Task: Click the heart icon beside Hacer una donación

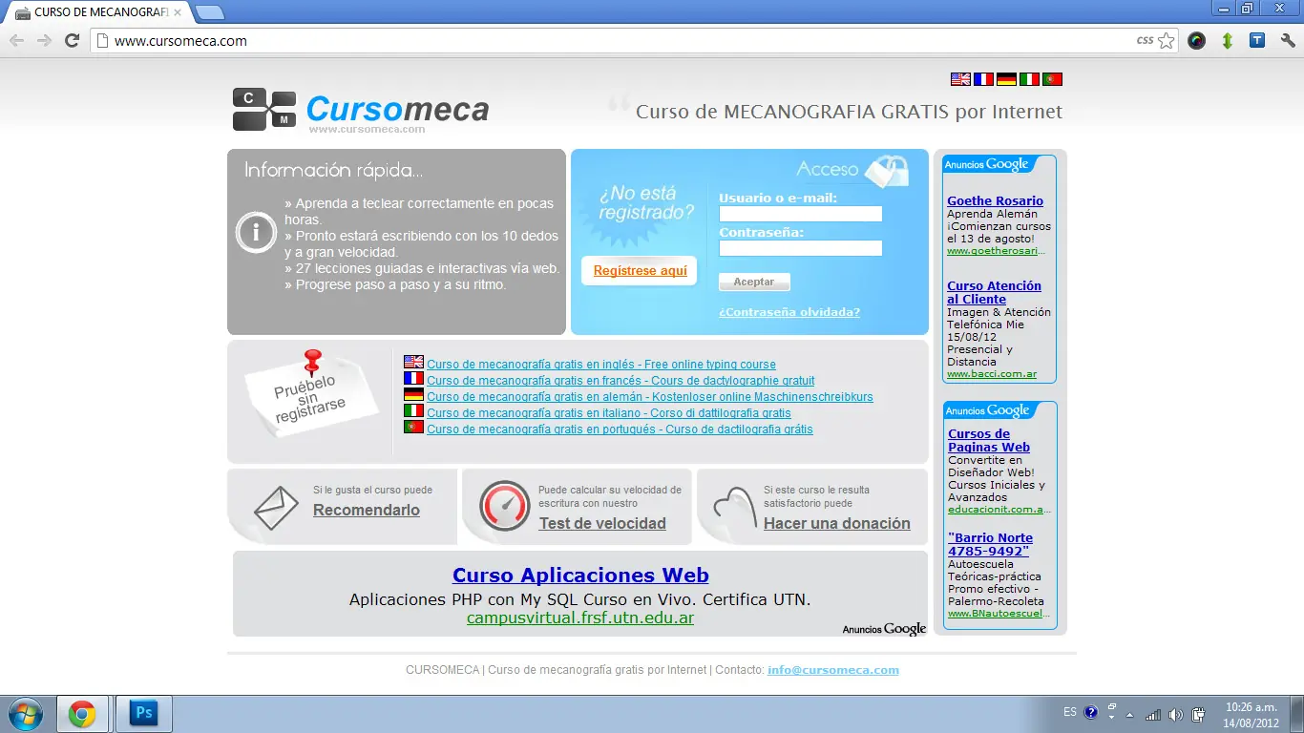Action: 735,509
